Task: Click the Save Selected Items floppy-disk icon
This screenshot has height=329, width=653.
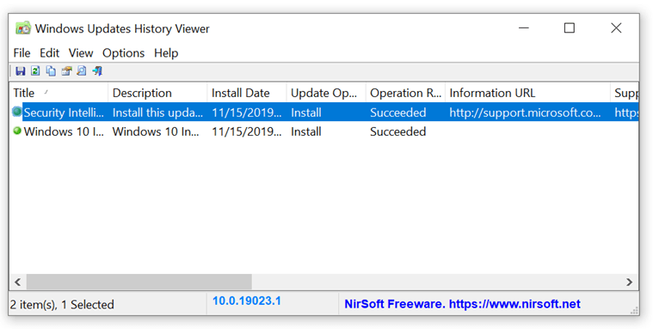Action: pyautogui.click(x=20, y=71)
